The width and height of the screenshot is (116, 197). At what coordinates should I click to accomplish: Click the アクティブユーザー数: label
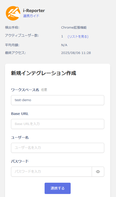coord(22,35)
